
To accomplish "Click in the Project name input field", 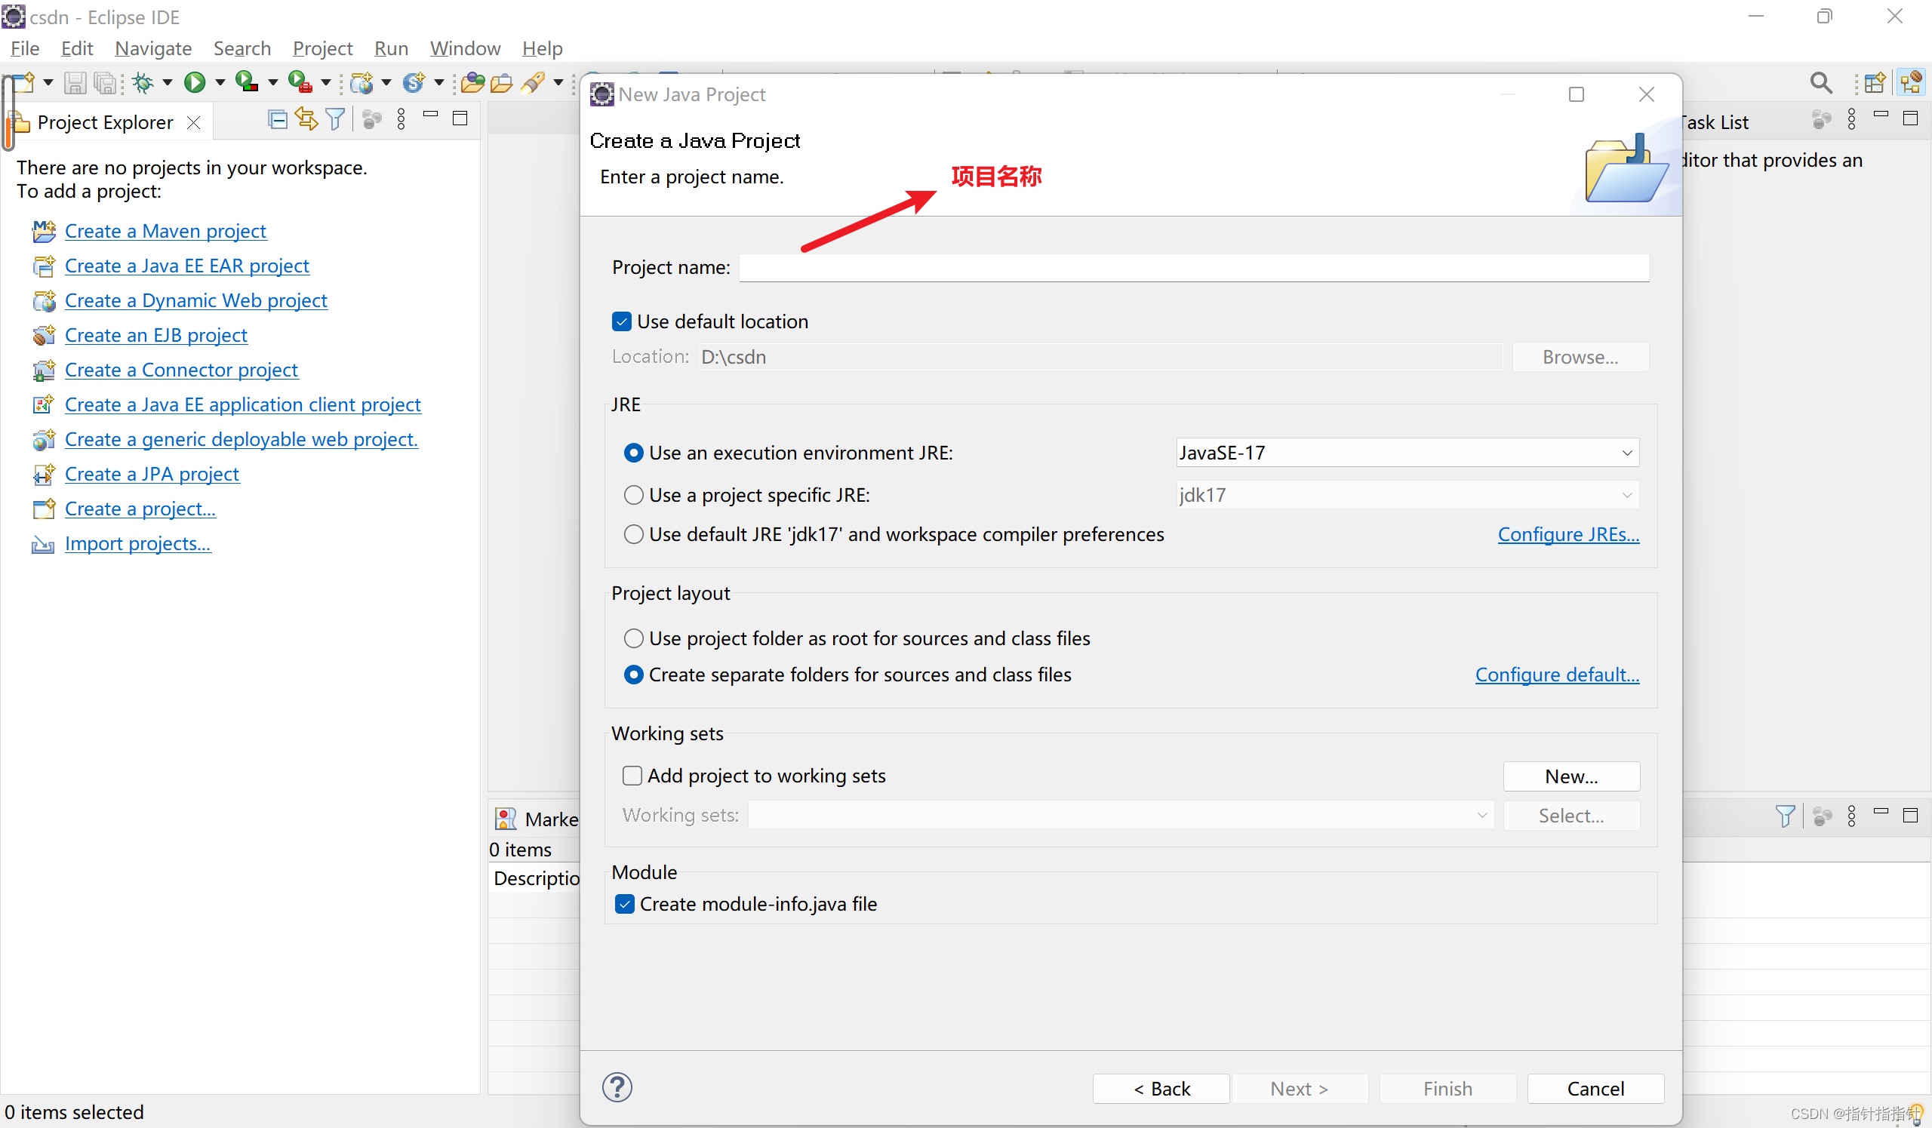I will (1195, 267).
